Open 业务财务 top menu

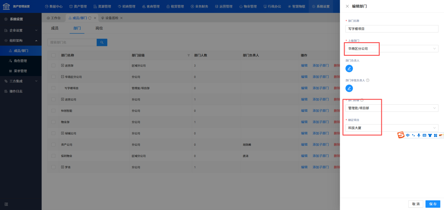click(x=200, y=6)
